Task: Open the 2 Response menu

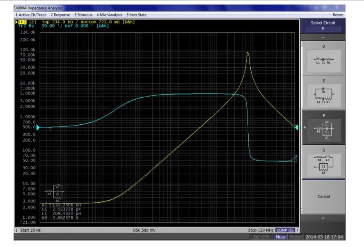Action: pos(60,15)
